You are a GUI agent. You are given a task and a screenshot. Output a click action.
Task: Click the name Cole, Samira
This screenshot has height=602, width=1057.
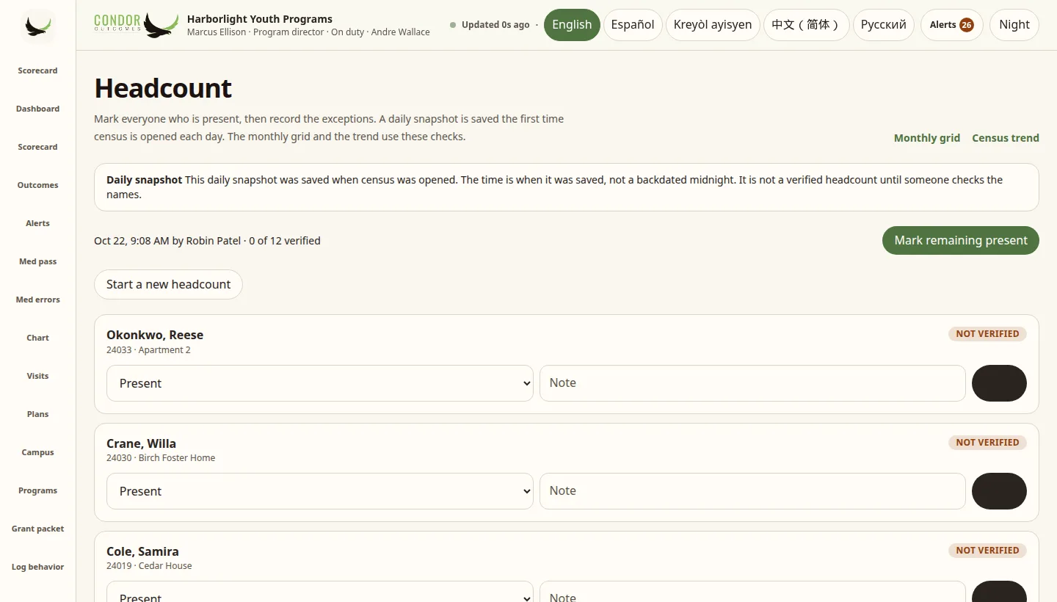click(x=142, y=551)
